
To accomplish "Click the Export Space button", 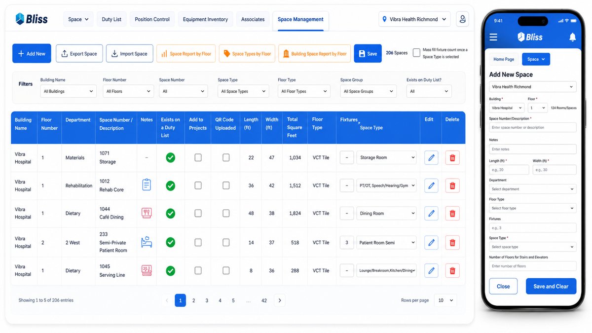I will point(79,53).
